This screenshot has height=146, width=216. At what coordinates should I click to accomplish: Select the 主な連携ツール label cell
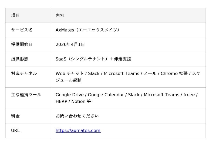click(x=26, y=95)
